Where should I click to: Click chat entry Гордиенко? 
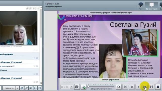pos(6,54)
